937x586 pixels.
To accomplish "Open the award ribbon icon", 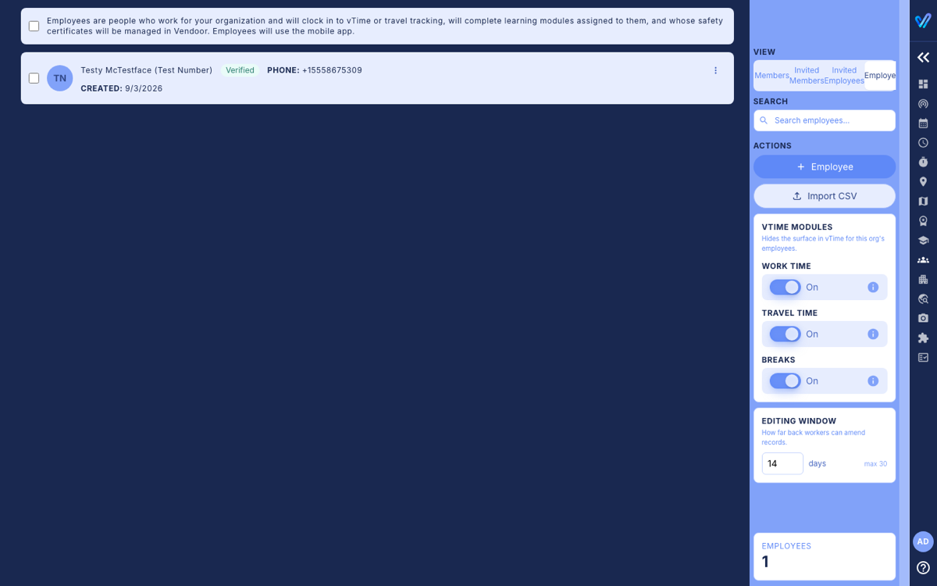I will pos(923,220).
